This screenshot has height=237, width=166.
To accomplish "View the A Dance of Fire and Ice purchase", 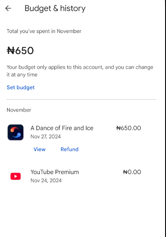I will coord(39,150).
